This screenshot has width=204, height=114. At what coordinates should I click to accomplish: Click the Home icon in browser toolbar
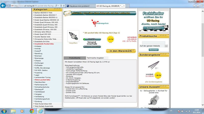point(194,6)
